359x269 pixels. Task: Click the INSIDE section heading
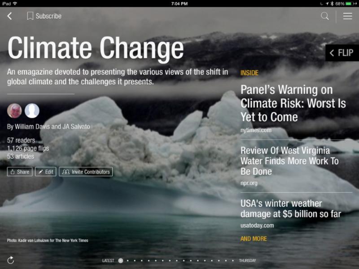tap(250, 73)
